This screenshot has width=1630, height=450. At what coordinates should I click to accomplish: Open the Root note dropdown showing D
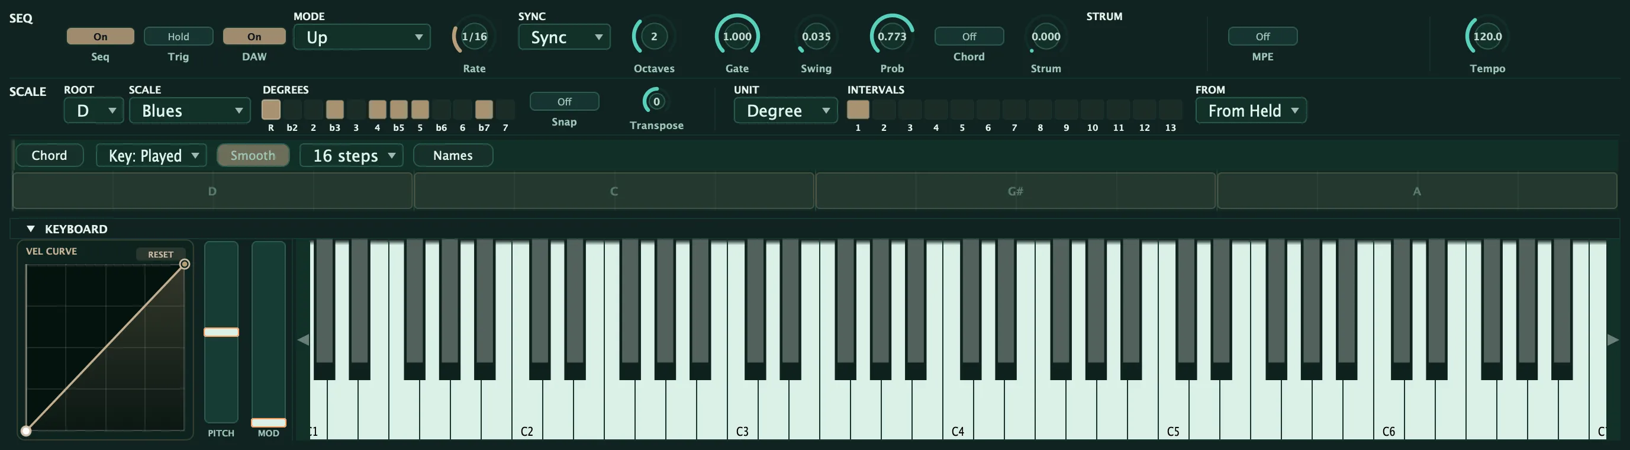click(94, 110)
